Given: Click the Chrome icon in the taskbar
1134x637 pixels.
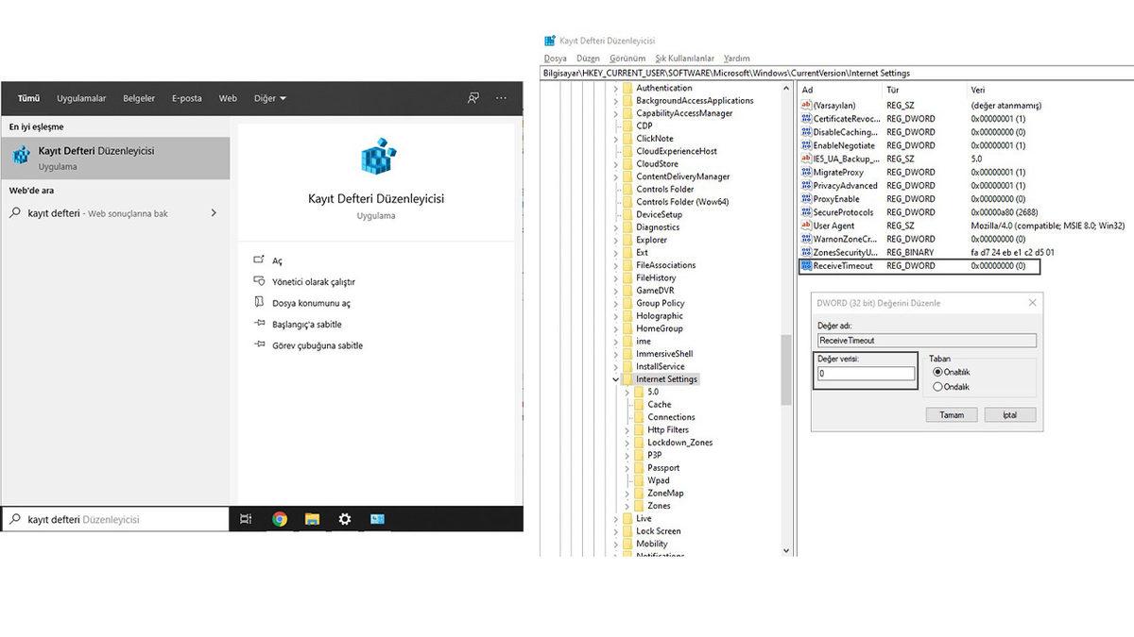Looking at the screenshot, I should pos(280,519).
